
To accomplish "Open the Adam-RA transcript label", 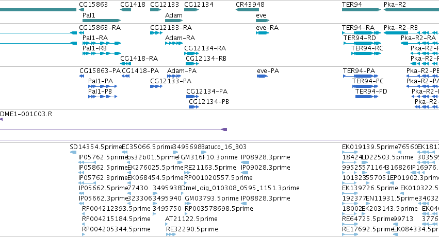I will 180,38.
